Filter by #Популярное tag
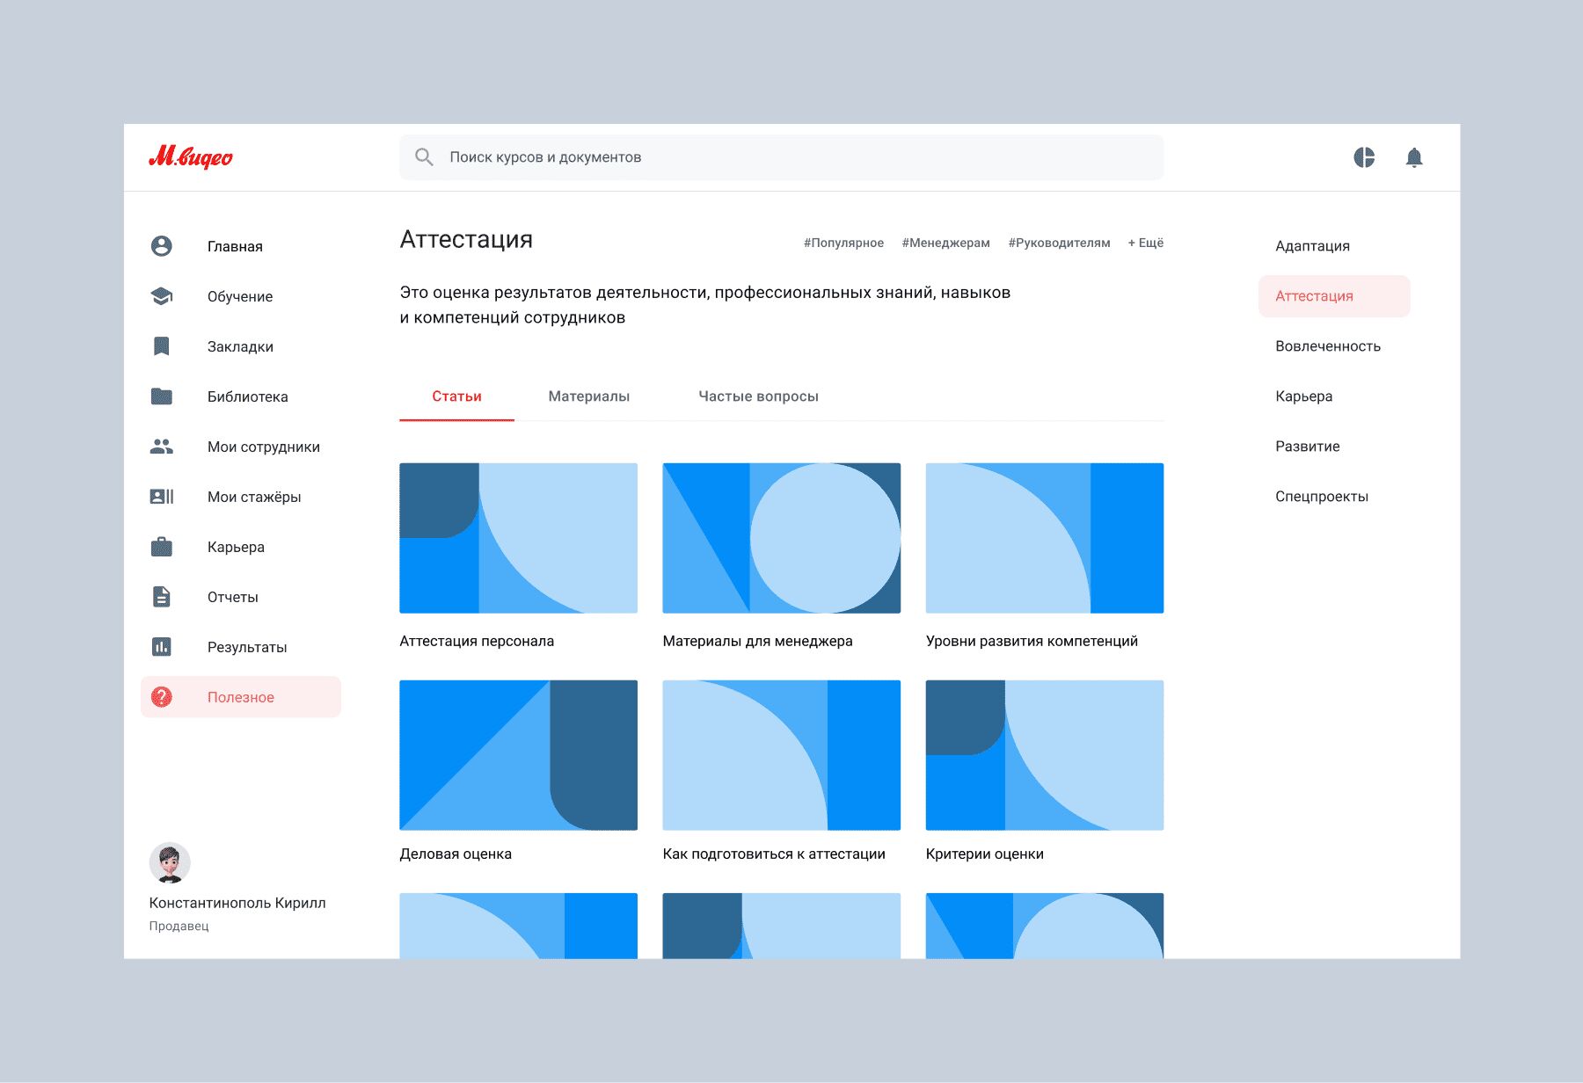Screen dimensions: 1583x1083 pyautogui.click(x=843, y=243)
